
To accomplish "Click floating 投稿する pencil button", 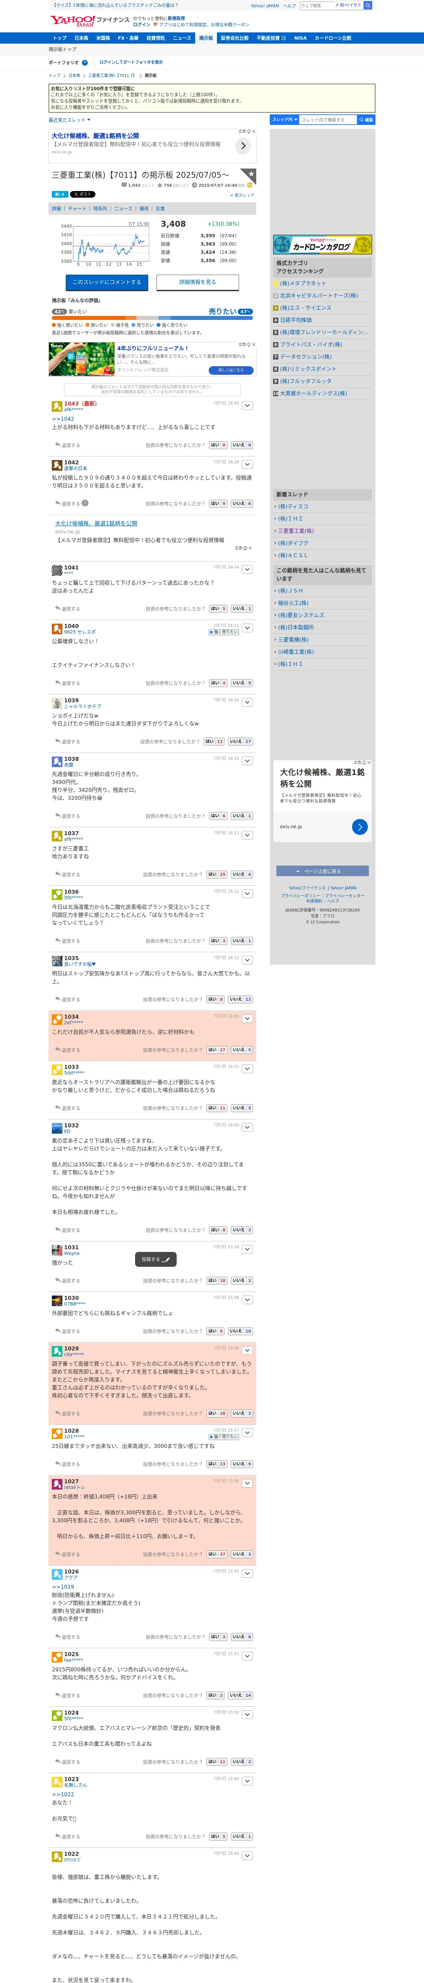I will click(156, 1260).
